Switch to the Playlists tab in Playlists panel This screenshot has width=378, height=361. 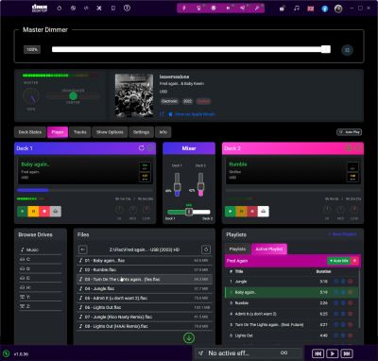tap(237, 249)
